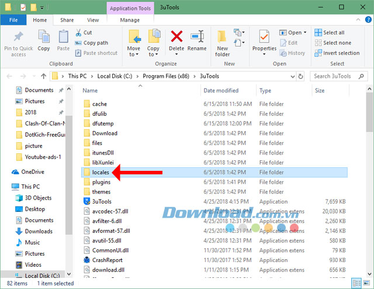Viewport: 374px width, 289px height.
Task: Click Paste shortcut in ribbon
Action: [96, 53]
